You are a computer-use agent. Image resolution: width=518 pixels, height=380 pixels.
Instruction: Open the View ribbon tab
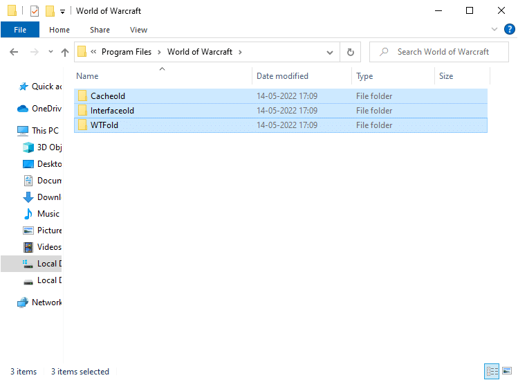coord(138,30)
